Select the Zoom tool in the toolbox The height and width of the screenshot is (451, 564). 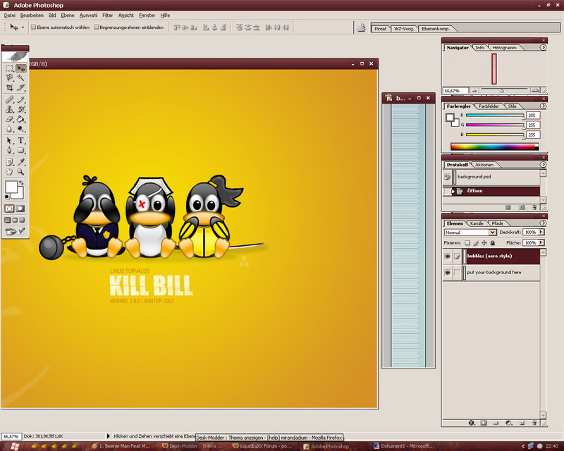(x=21, y=172)
